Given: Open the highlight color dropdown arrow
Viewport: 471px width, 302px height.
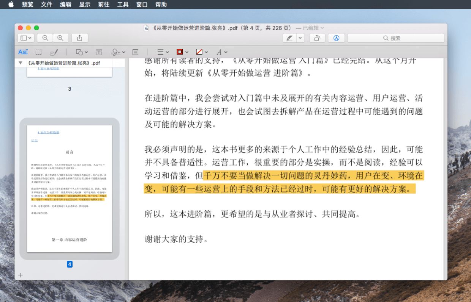Looking at the screenshot, I should pyautogui.click(x=300, y=38).
